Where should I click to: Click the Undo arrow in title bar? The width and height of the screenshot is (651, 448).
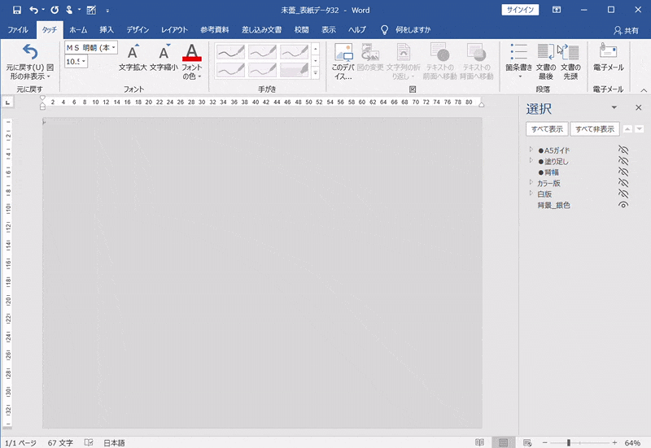[34, 10]
